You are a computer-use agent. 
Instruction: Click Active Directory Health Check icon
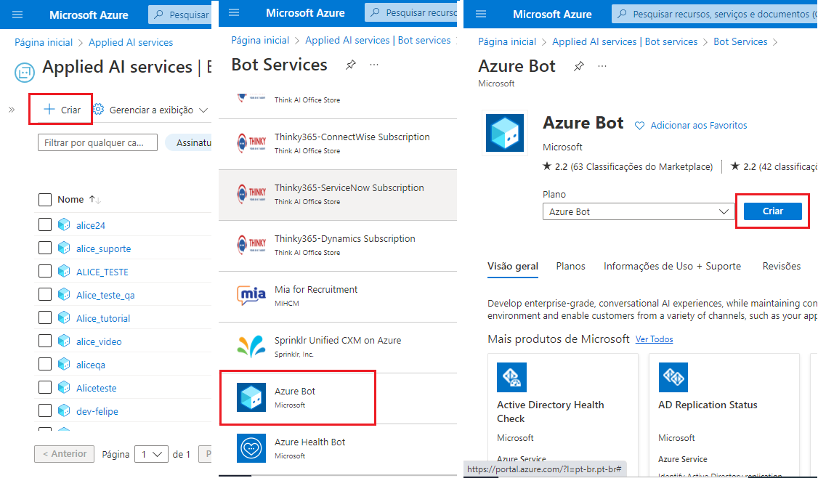511,377
